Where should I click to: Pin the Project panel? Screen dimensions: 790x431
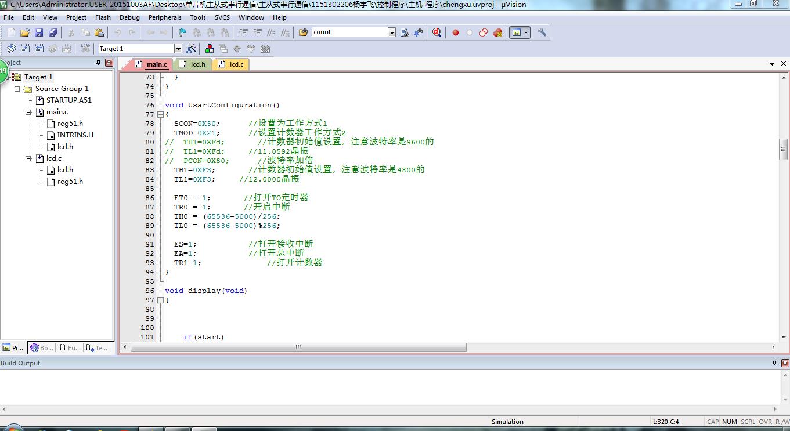pyautogui.click(x=98, y=63)
